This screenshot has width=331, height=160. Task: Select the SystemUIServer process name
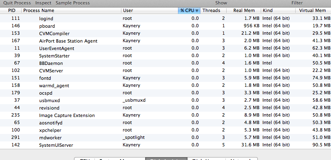[56, 145]
